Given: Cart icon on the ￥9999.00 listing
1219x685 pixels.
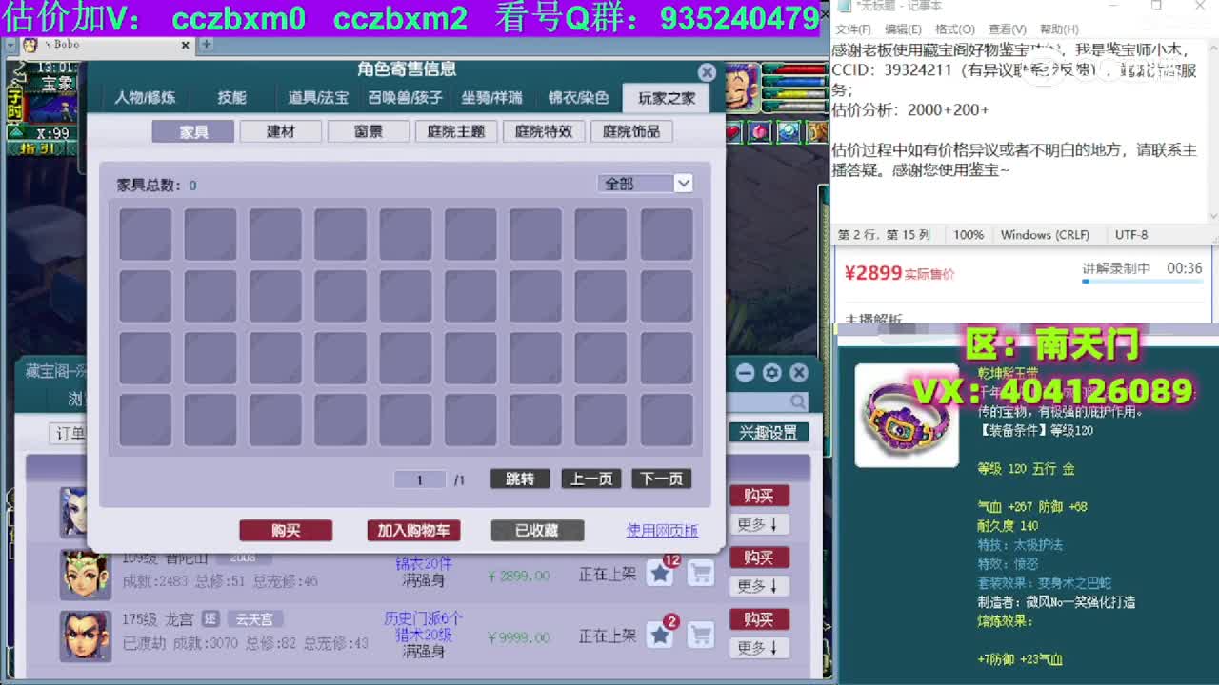Looking at the screenshot, I should coord(701,635).
